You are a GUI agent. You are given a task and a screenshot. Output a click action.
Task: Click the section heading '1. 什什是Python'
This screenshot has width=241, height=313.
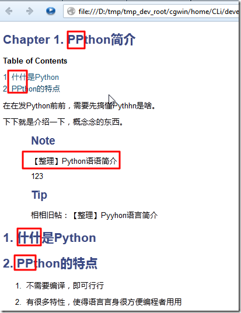coord(50,238)
